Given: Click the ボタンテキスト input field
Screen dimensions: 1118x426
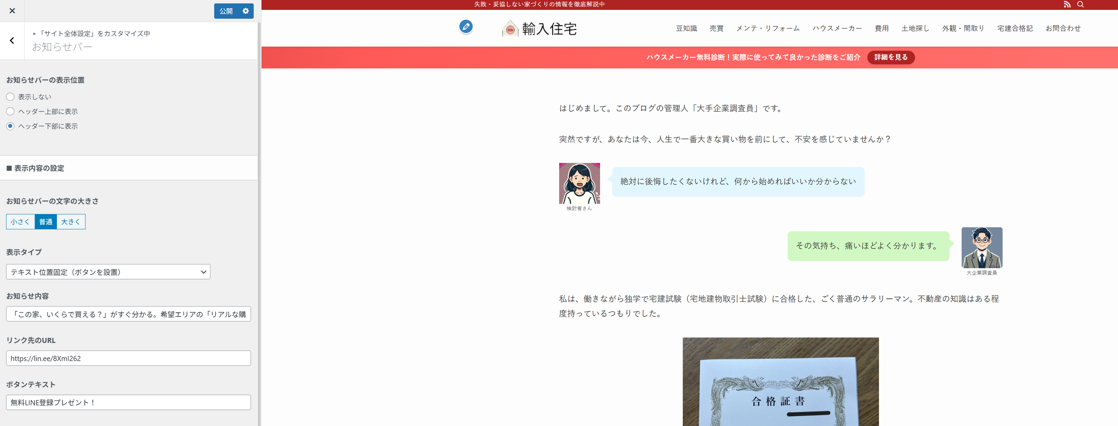Looking at the screenshot, I should coord(128,402).
